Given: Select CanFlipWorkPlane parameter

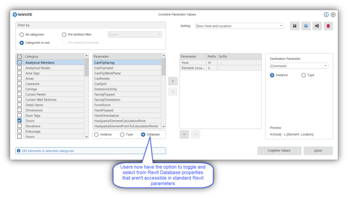Looking at the screenshot, I should click(x=127, y=73).
